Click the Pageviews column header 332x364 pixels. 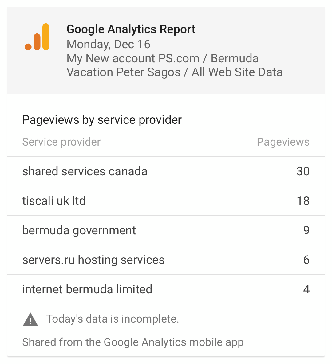point(283,142)
